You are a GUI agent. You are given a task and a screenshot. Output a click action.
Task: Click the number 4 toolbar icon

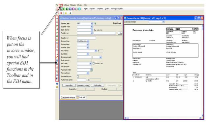[x=71, y=13]
